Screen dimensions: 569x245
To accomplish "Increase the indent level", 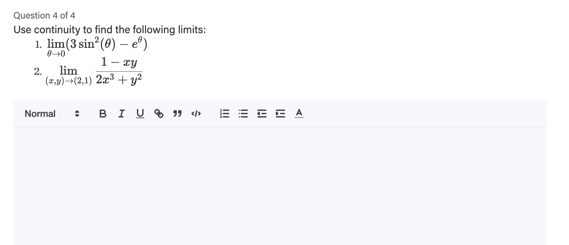I will (x=280, y=114).
